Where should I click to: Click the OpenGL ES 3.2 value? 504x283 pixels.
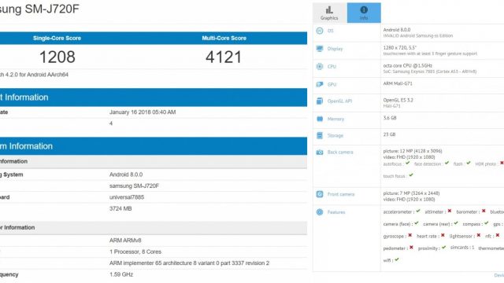pos(398,100)
